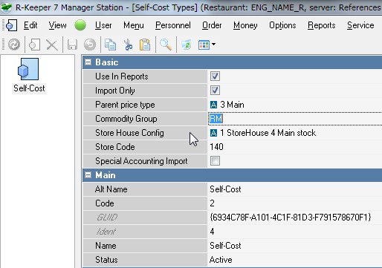
Task: Toggle the Special Accounting Import checkbox
Action: click(215, 161)
